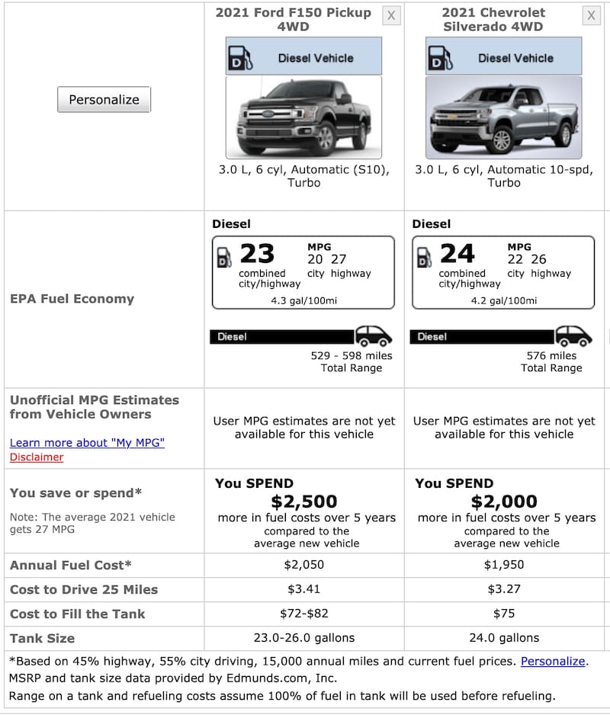610x715 pixels.
Task: Click the fuel pump icon beside 24 MPG
Action: 425,257
